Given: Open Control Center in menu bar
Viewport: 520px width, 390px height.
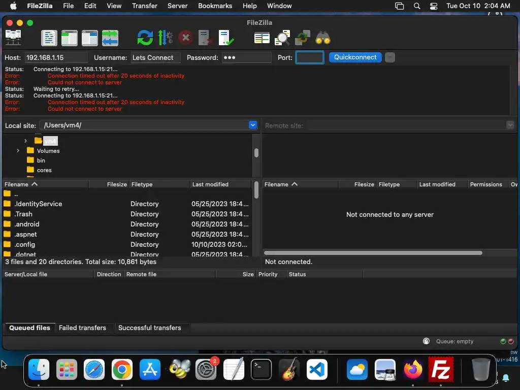Looking at the screenshot, I should [434, 6].
